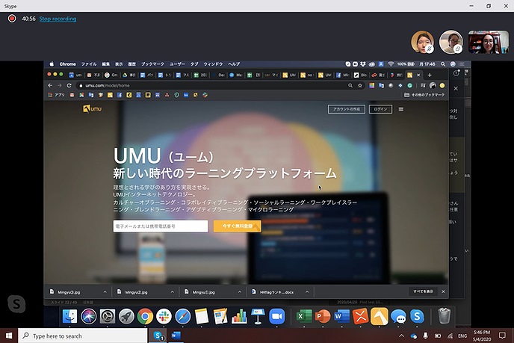
Task: Open Launchpad rocket icon in dock
Action: (126, 316)
